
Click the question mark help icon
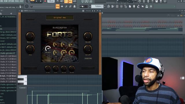point(152,1)
